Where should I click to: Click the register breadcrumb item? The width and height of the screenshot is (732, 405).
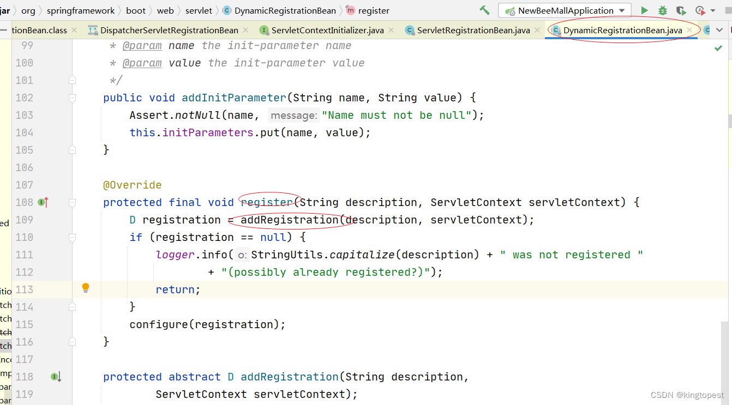(x=374, y=10)
